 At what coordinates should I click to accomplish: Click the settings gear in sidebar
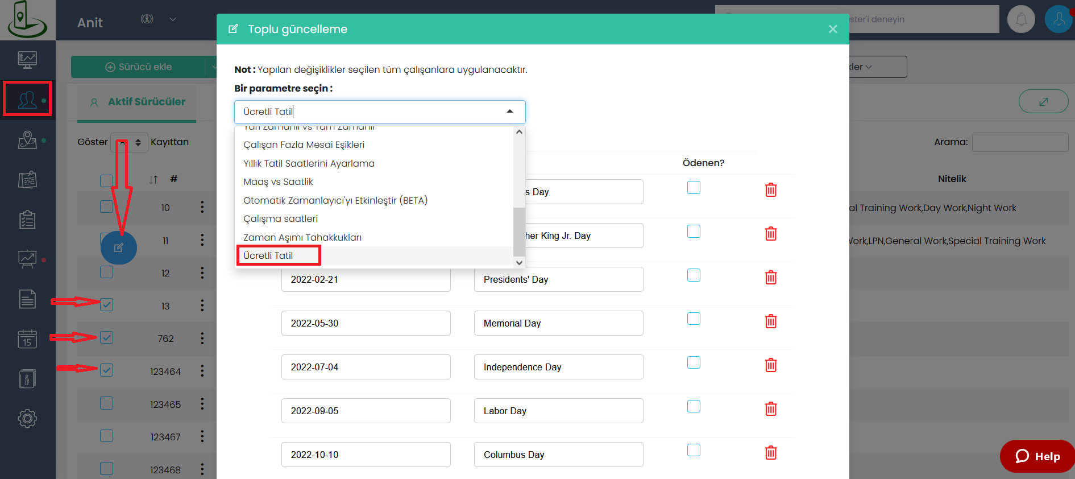tap(27, 419)
